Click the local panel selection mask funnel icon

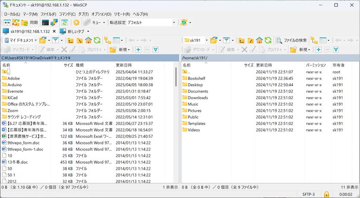155,49
